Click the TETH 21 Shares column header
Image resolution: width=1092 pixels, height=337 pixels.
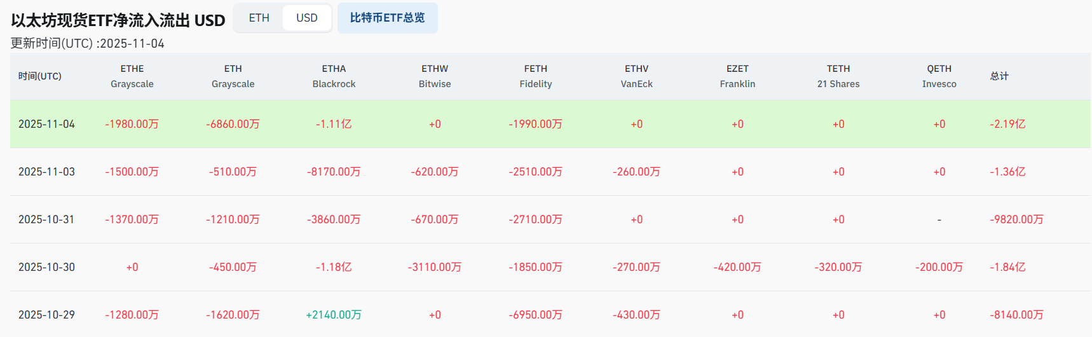tap(838, 76)
